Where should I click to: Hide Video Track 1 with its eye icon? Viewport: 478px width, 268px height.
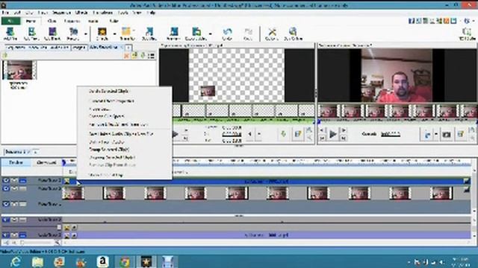[6, 204]
